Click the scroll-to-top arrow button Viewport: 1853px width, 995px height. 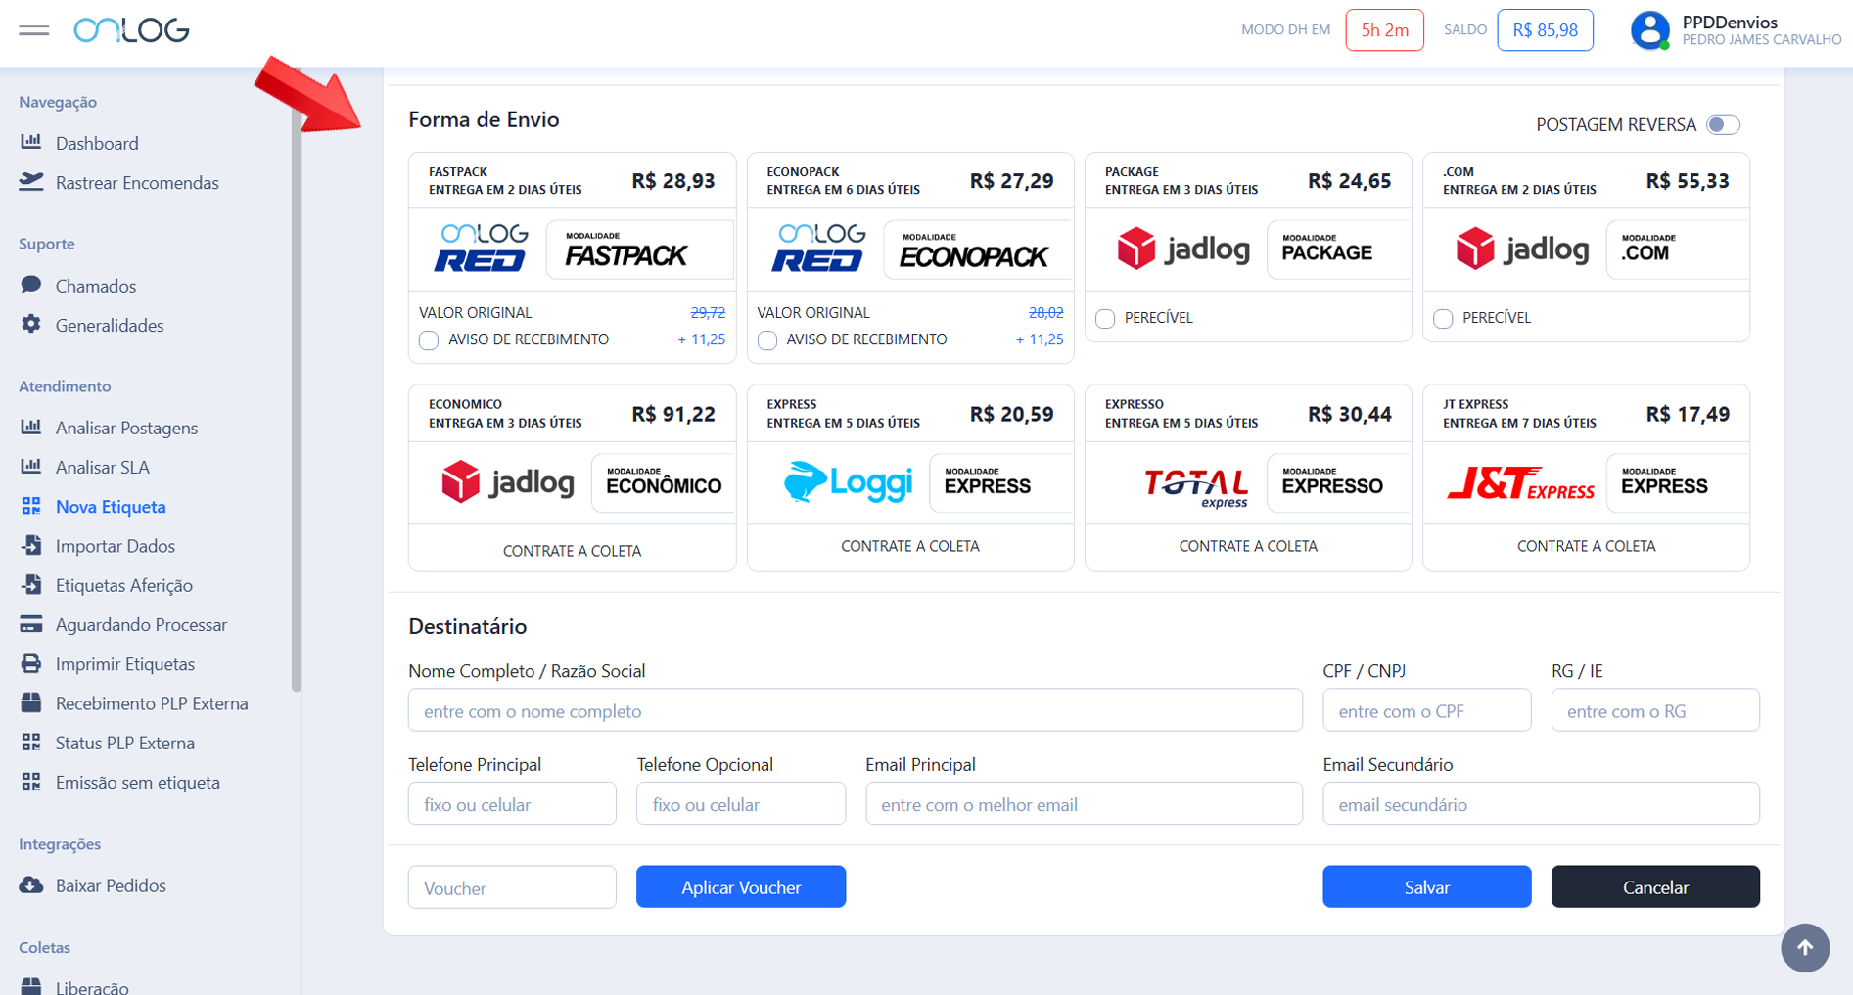pos(1804,947)
